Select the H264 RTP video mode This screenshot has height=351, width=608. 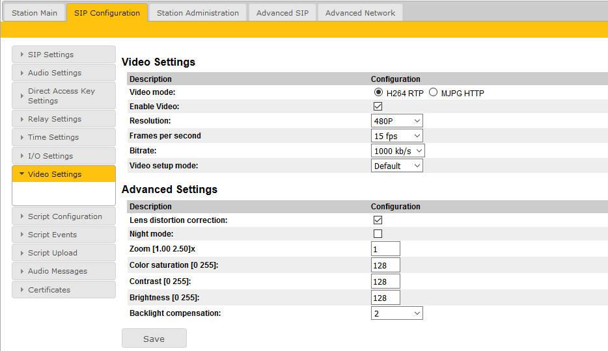click(x=378, y=93)
